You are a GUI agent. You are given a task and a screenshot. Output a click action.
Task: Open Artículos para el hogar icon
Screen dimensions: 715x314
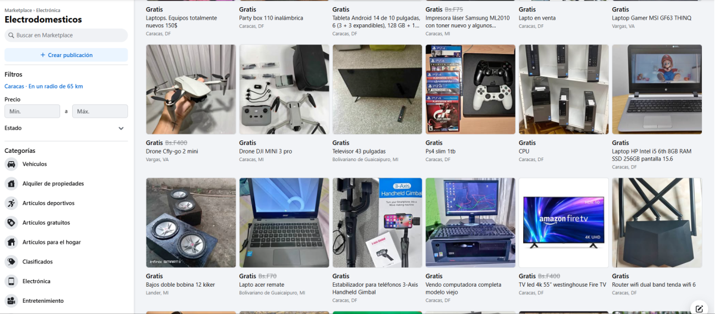pyautogui.click(x=11, y=243)
